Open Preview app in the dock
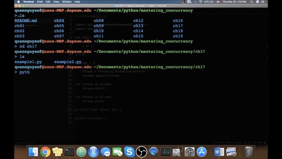 [x=231, y=151]
